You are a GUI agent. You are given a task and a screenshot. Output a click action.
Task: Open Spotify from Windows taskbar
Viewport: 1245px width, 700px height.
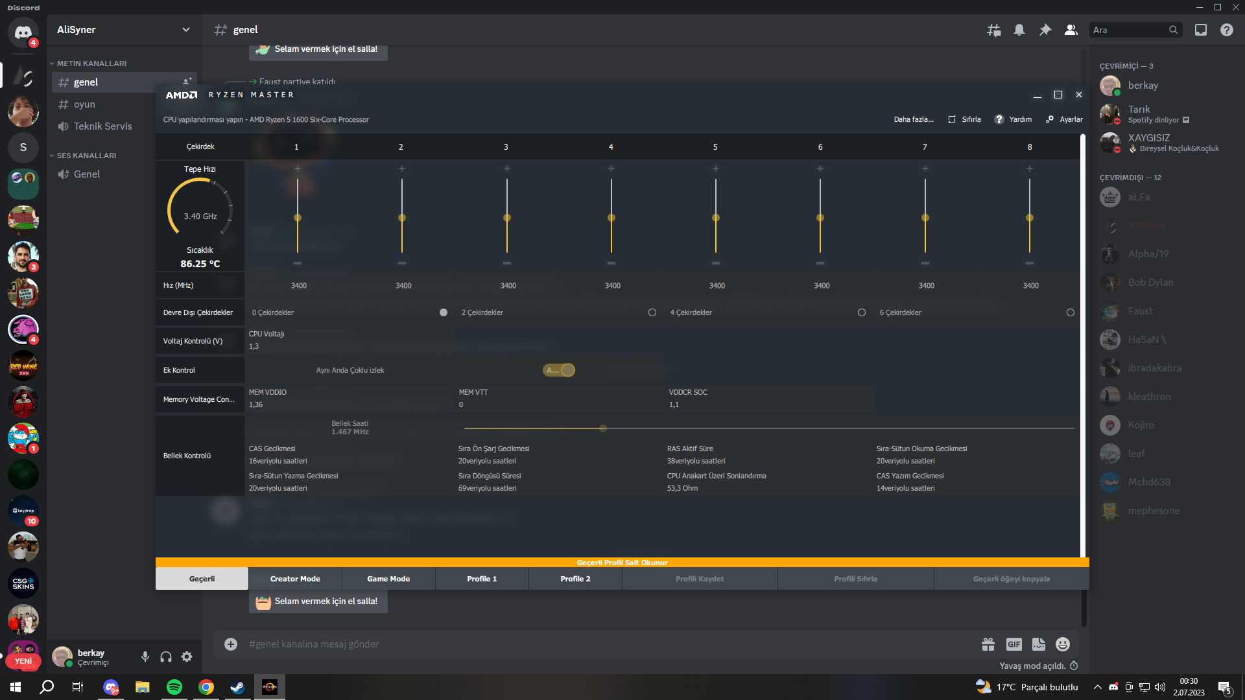click(x=174, y=687)
